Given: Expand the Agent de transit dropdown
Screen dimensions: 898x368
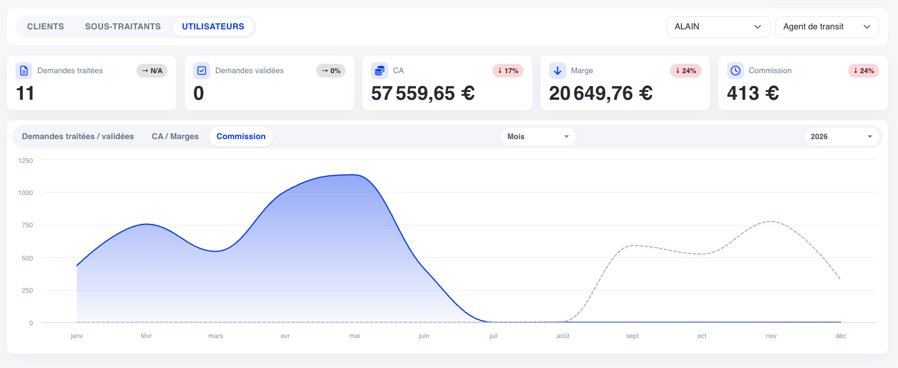Looking at the screenshot, I should click(x=827, y=27).
